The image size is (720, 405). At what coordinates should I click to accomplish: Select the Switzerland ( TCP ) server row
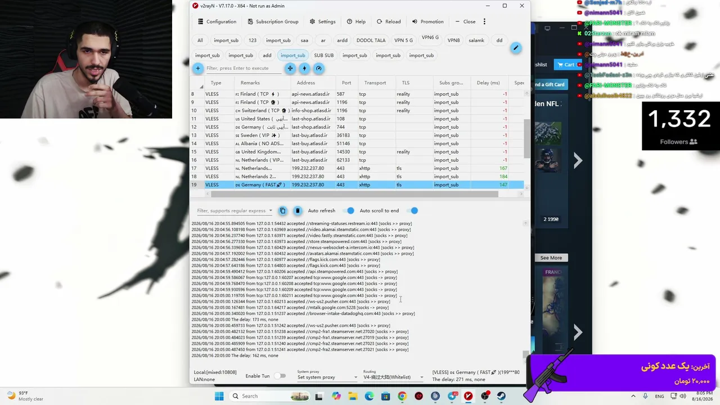(x=357, y=110)
